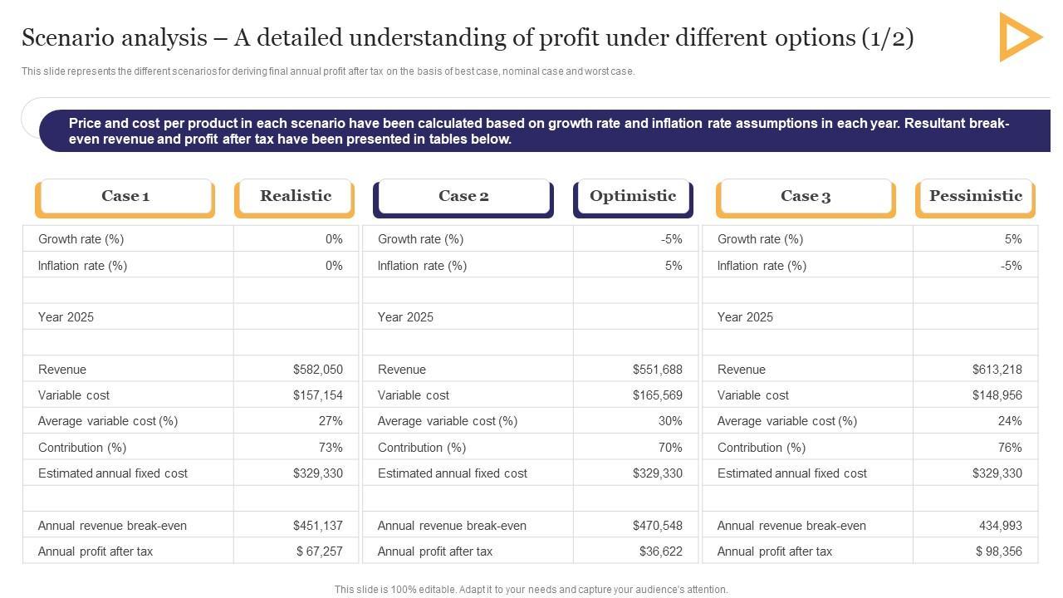Click Case 2 Contribution (%) label
The width and height of the screenshot is (1063, 598).
point(422,448)
